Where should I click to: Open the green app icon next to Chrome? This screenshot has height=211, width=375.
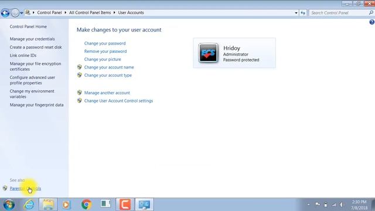[105, 204]
